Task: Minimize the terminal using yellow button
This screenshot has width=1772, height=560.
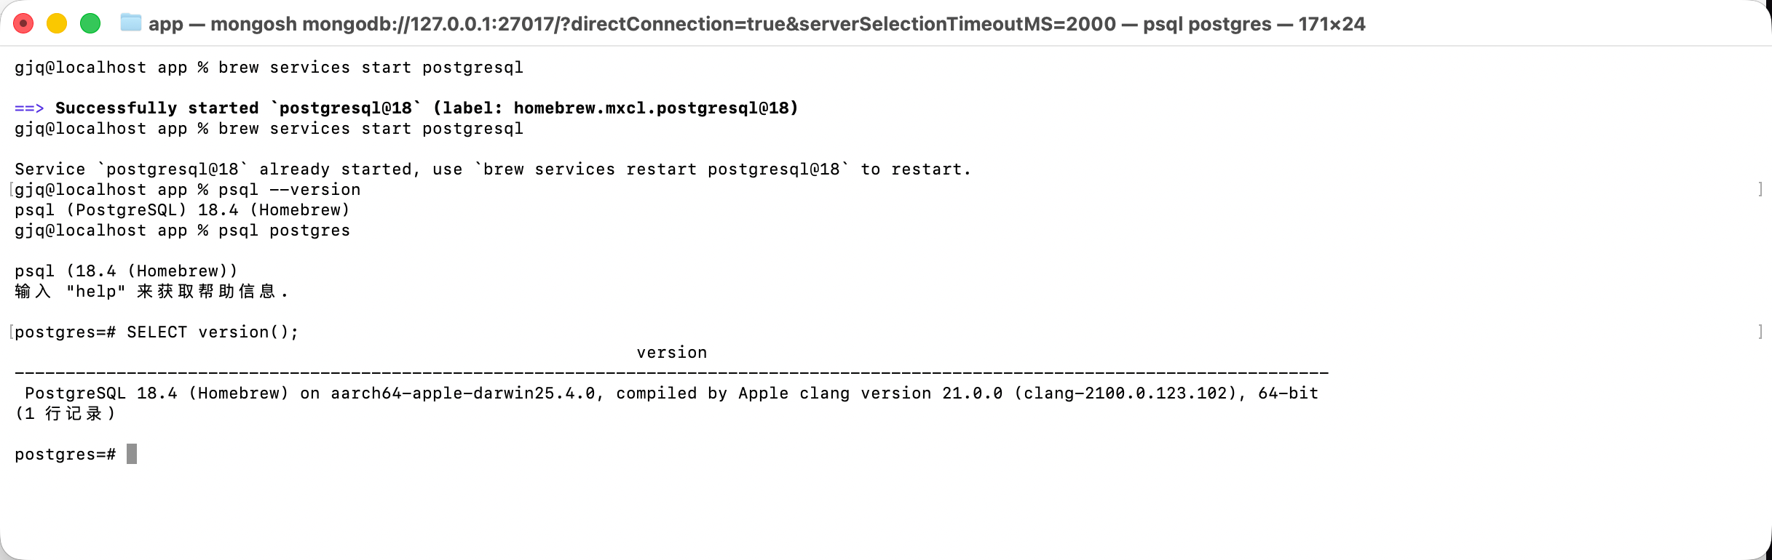Action: coord(57,24)
